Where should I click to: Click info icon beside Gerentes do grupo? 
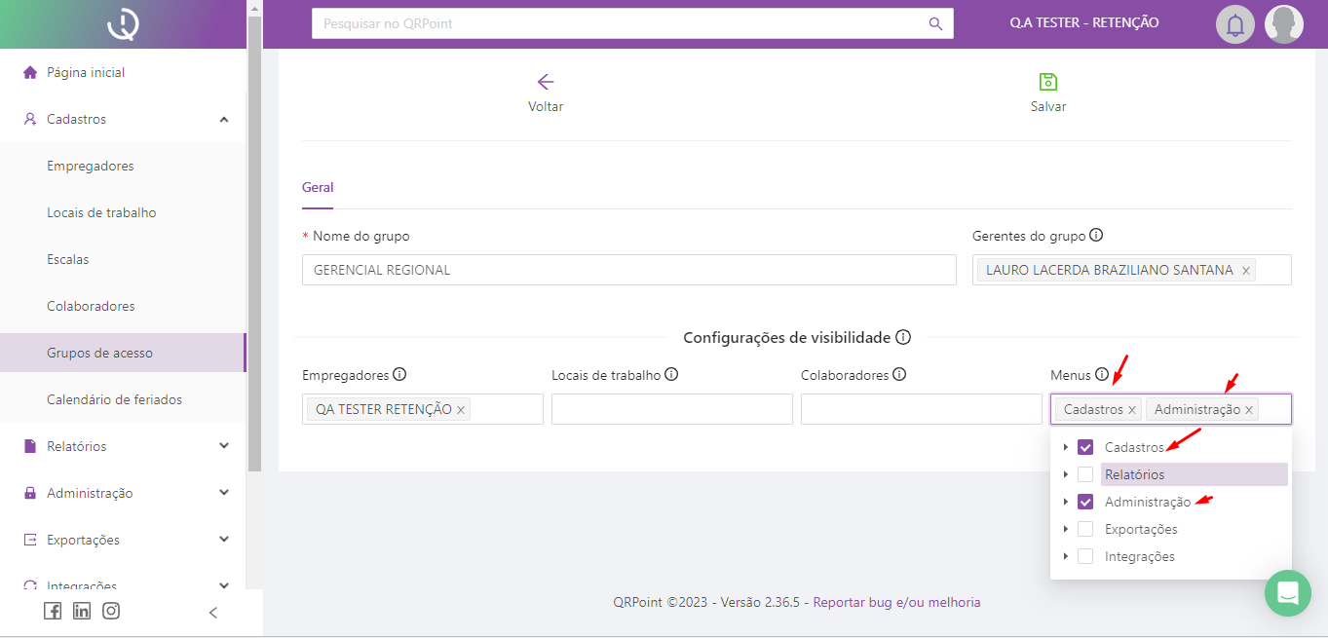point(1096,236)
